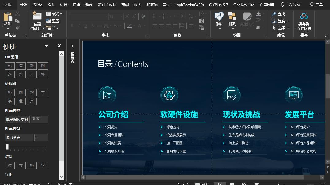
Task: Click the 保存到百度网盘 save icon
Action: (304, 15)
